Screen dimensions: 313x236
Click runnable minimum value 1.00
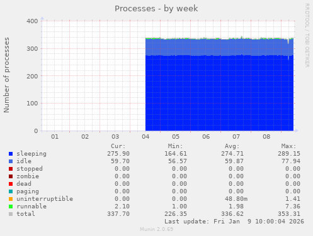pyautogui.click(x=179, y=206)
